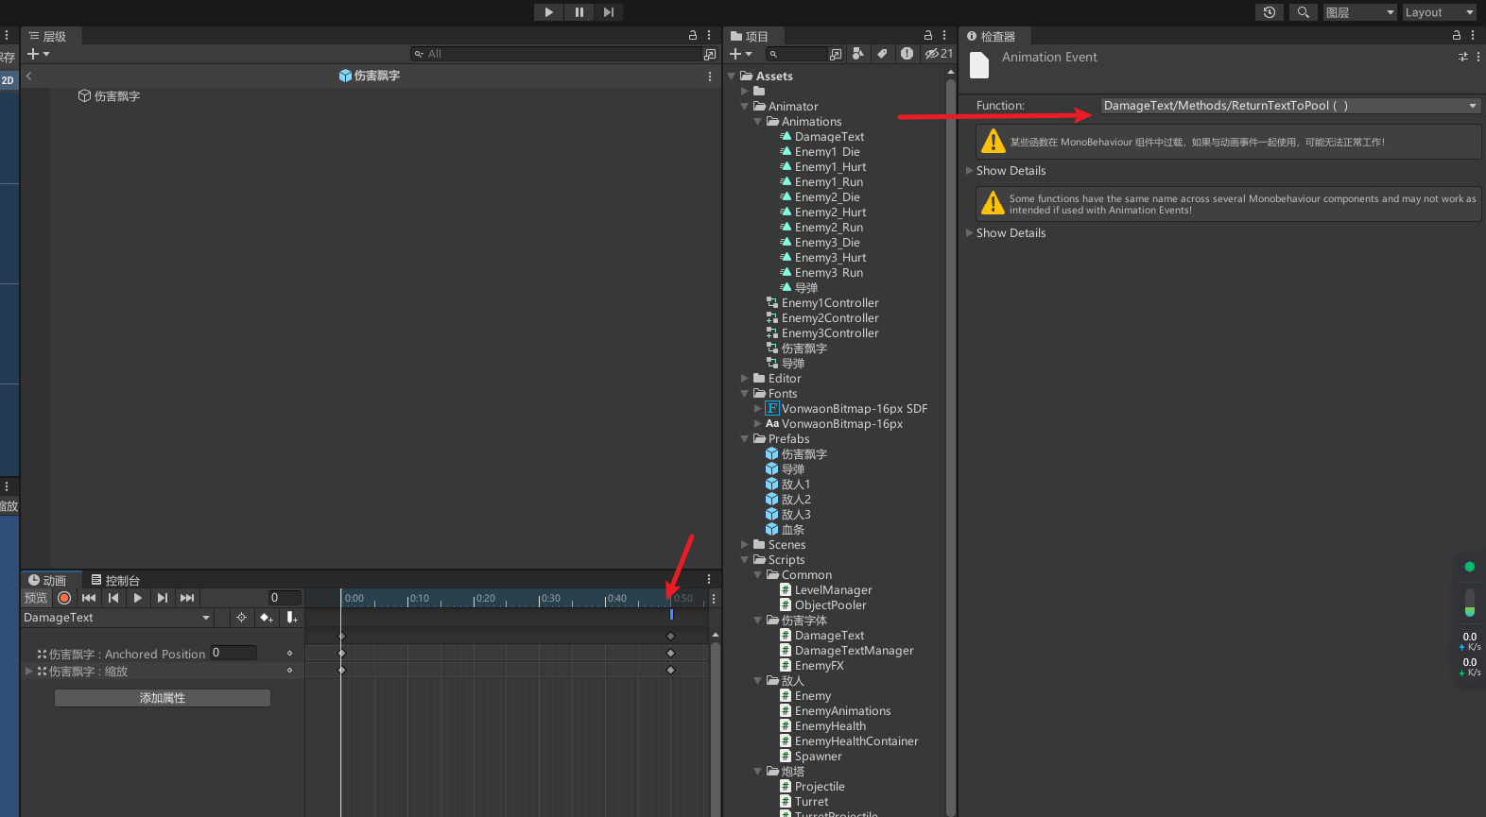Image resolution: width=1486 pixels, height=817 pixels.
Task: Go to the last keyframe button
Action: coord(187,598)
